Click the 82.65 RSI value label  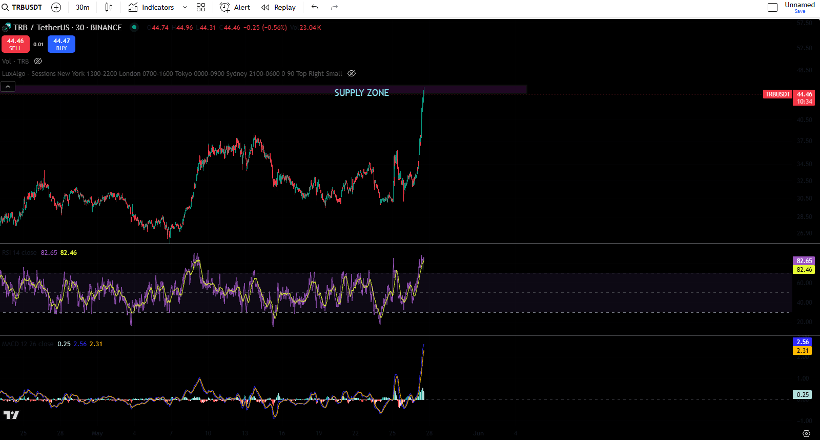(x=804, y=261)
